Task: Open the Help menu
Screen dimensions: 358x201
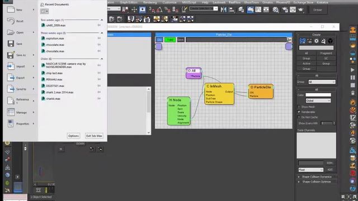Action: (x=205, y=2)
